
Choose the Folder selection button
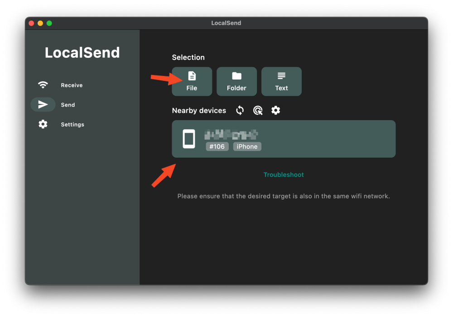[x=236, y=81]
